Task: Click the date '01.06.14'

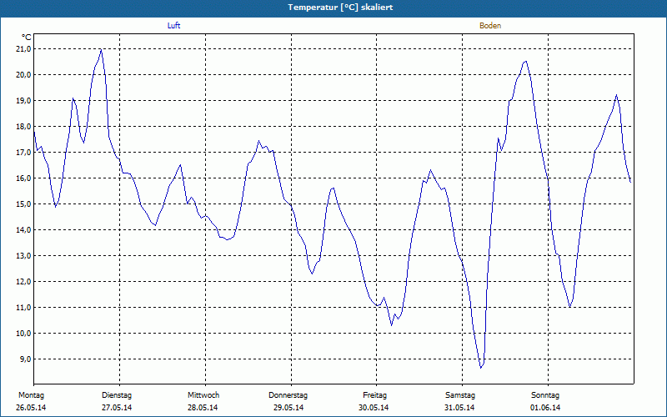Action: point(545,408)
